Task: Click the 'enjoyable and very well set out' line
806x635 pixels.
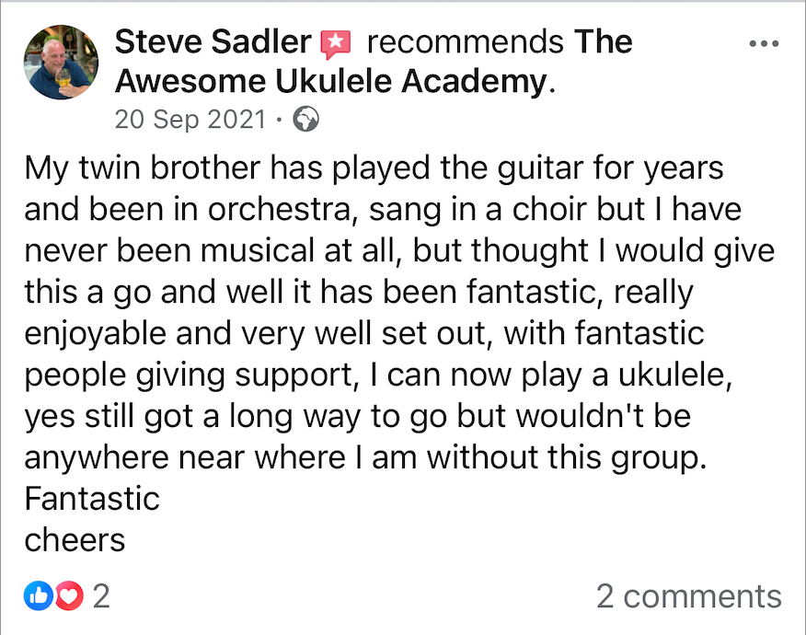Action: pos(364,334)
